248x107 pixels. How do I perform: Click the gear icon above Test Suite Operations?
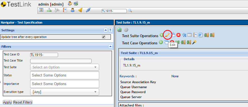126,29
